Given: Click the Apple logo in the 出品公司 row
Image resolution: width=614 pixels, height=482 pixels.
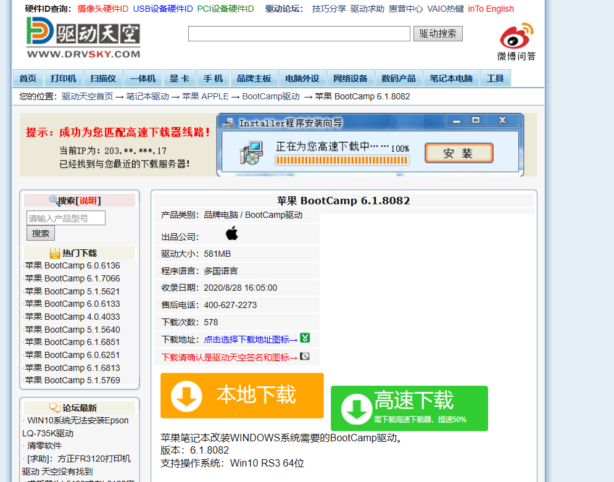Looking at the screenshot, I should pos(231,232).
